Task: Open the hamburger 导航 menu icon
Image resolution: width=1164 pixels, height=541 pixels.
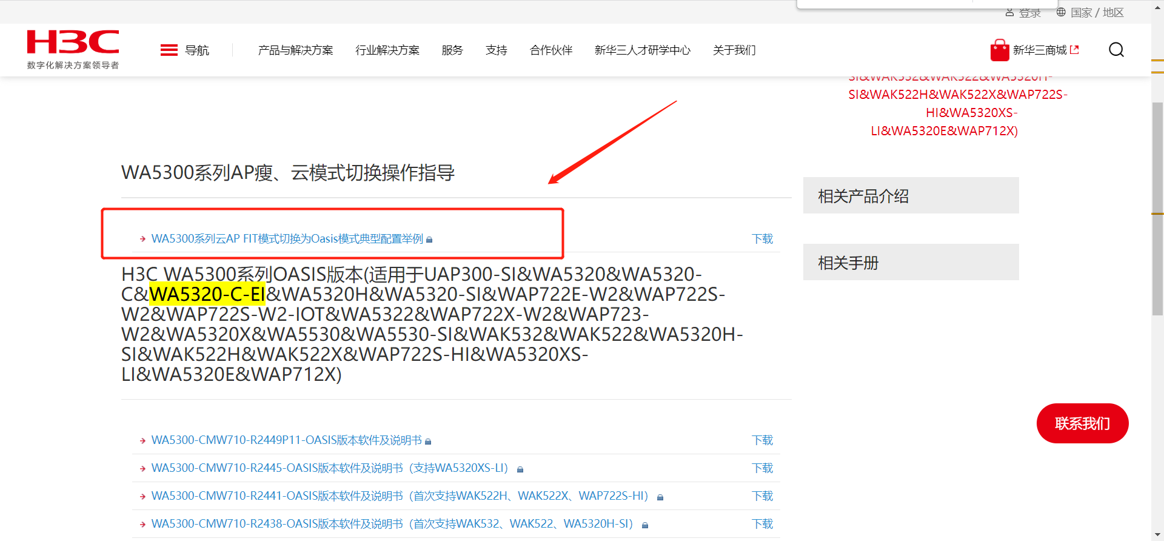Action: tap(169, 50)
